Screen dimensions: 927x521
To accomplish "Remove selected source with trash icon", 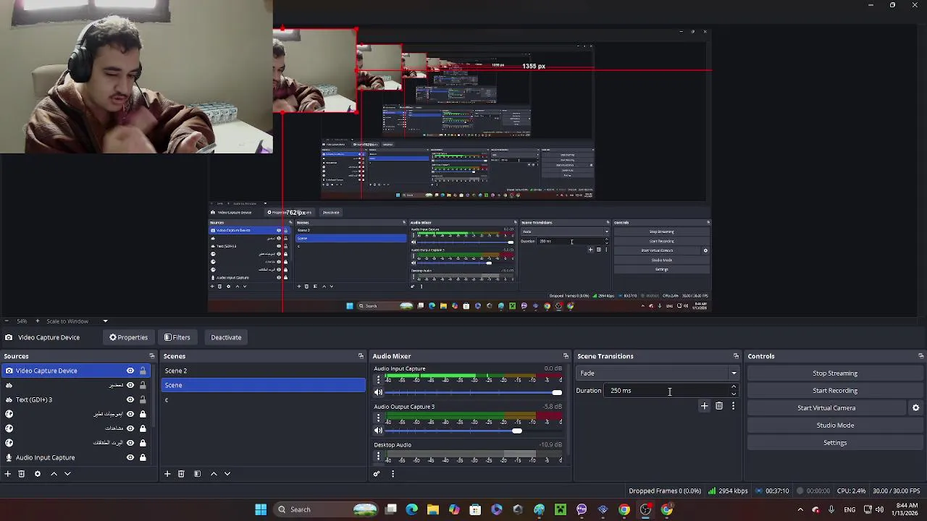I will 22,474.
